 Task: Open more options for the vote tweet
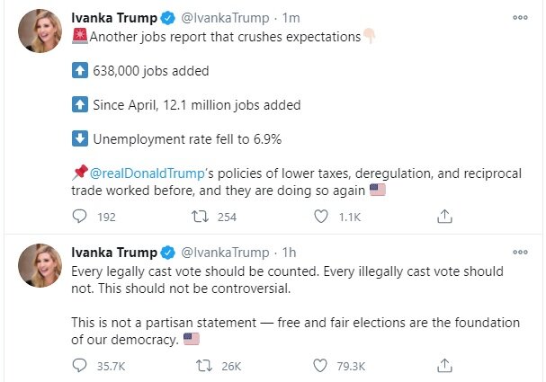520,253
